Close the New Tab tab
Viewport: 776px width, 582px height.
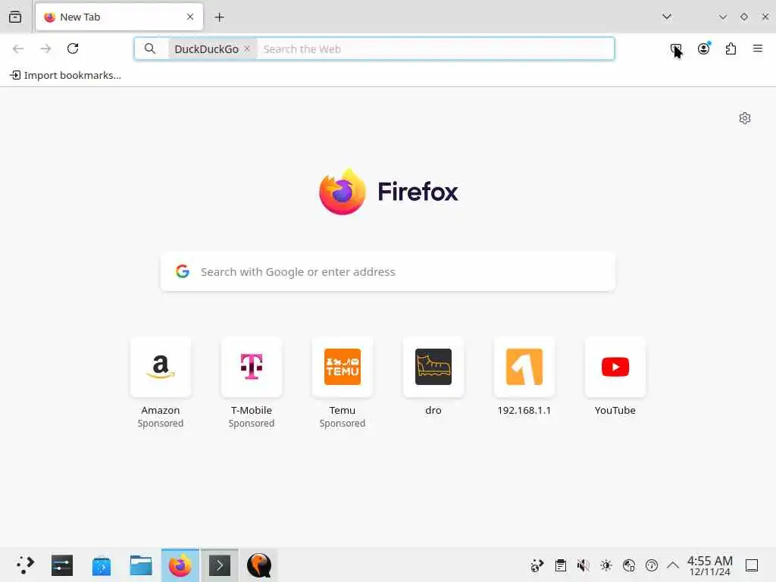[x=190, y=17]
